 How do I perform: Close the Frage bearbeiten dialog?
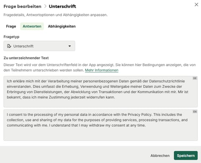pos(196,5)
